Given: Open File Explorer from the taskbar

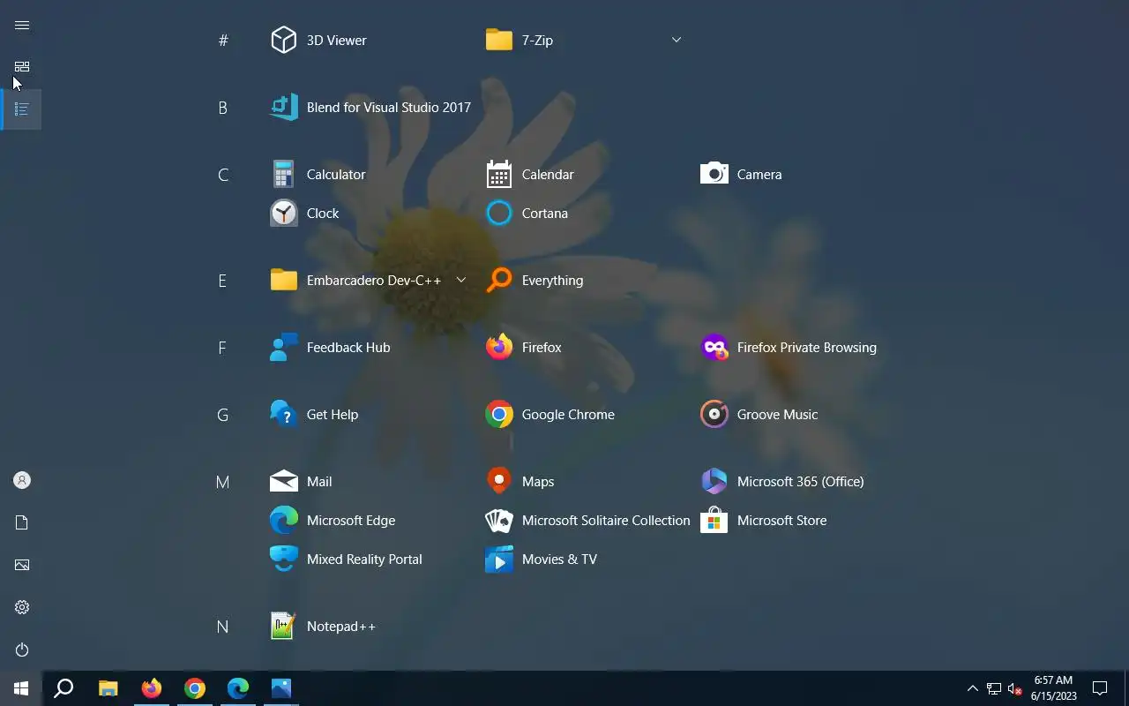Looking at the screenshot, I should (x=108, y=688).
